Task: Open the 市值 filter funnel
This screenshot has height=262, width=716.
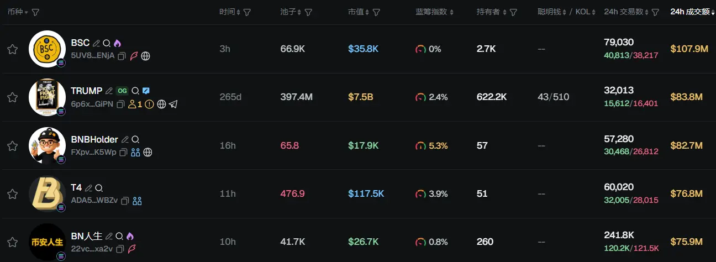Action: click(x=376, y=12)
